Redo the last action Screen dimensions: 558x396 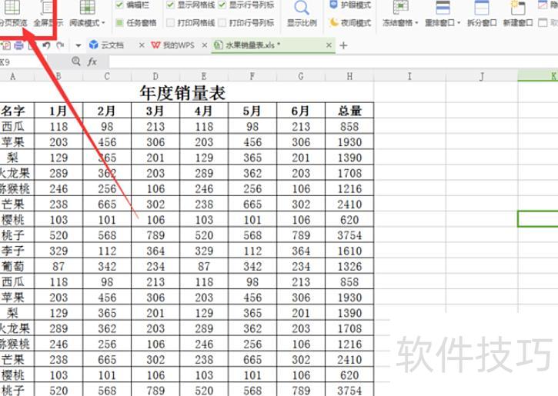tap(61, 45)
